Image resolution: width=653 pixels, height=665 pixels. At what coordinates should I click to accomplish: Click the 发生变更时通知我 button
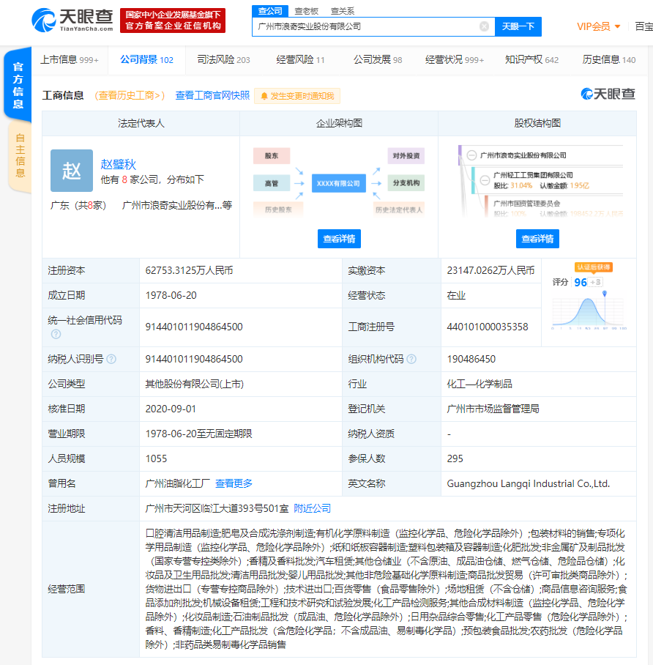click(297, 96)
